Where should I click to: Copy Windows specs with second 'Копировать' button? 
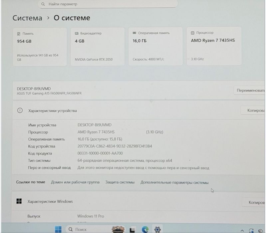254,202
